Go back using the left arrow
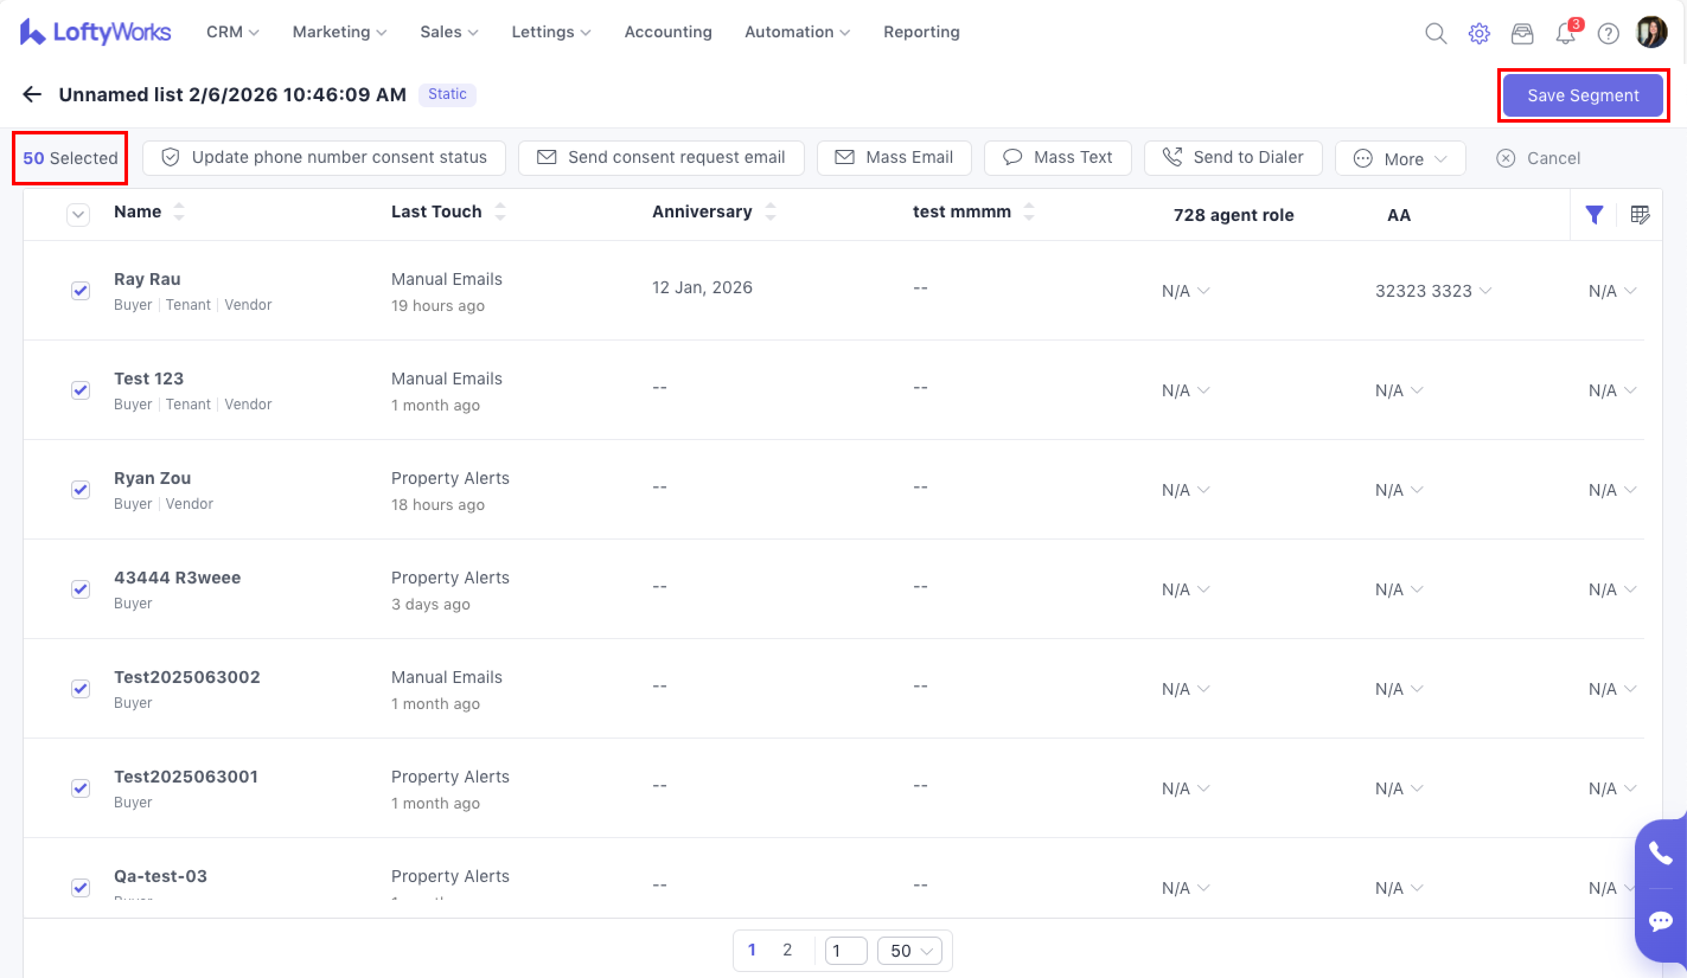 (31, 94)
